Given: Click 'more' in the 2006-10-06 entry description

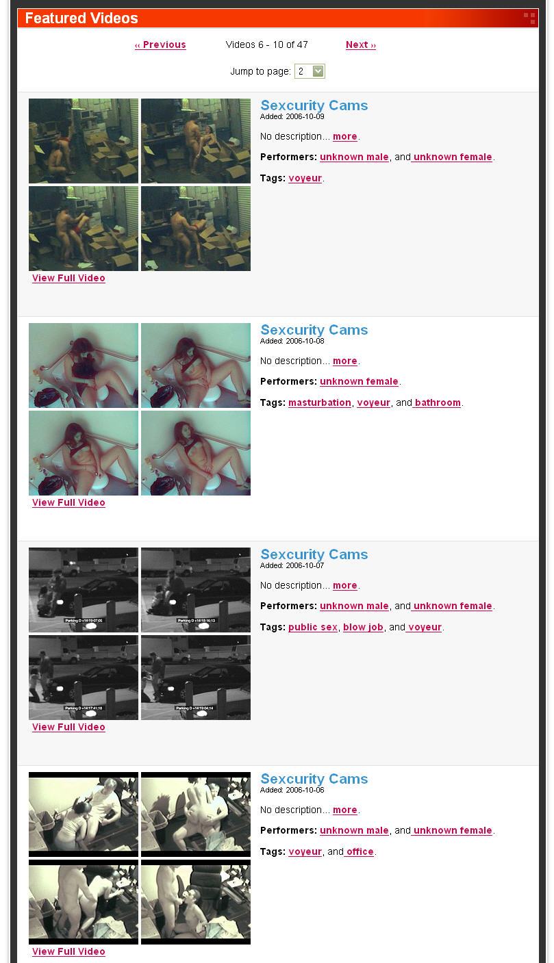Looking at the screenshot, I should point(345,810).
